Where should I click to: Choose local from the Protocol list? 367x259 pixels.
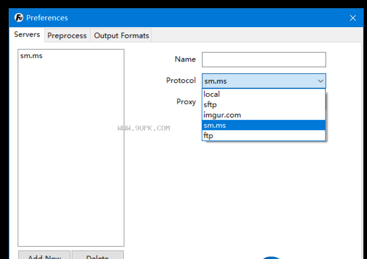pyautogui.click(x=264, y=94)
